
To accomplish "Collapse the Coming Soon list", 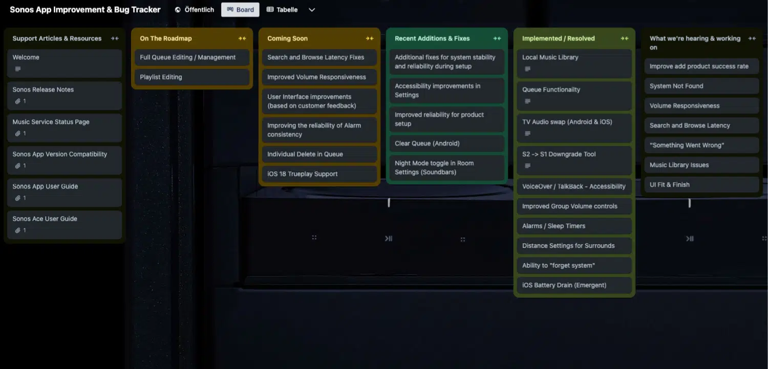I will (x=370, y=38).
